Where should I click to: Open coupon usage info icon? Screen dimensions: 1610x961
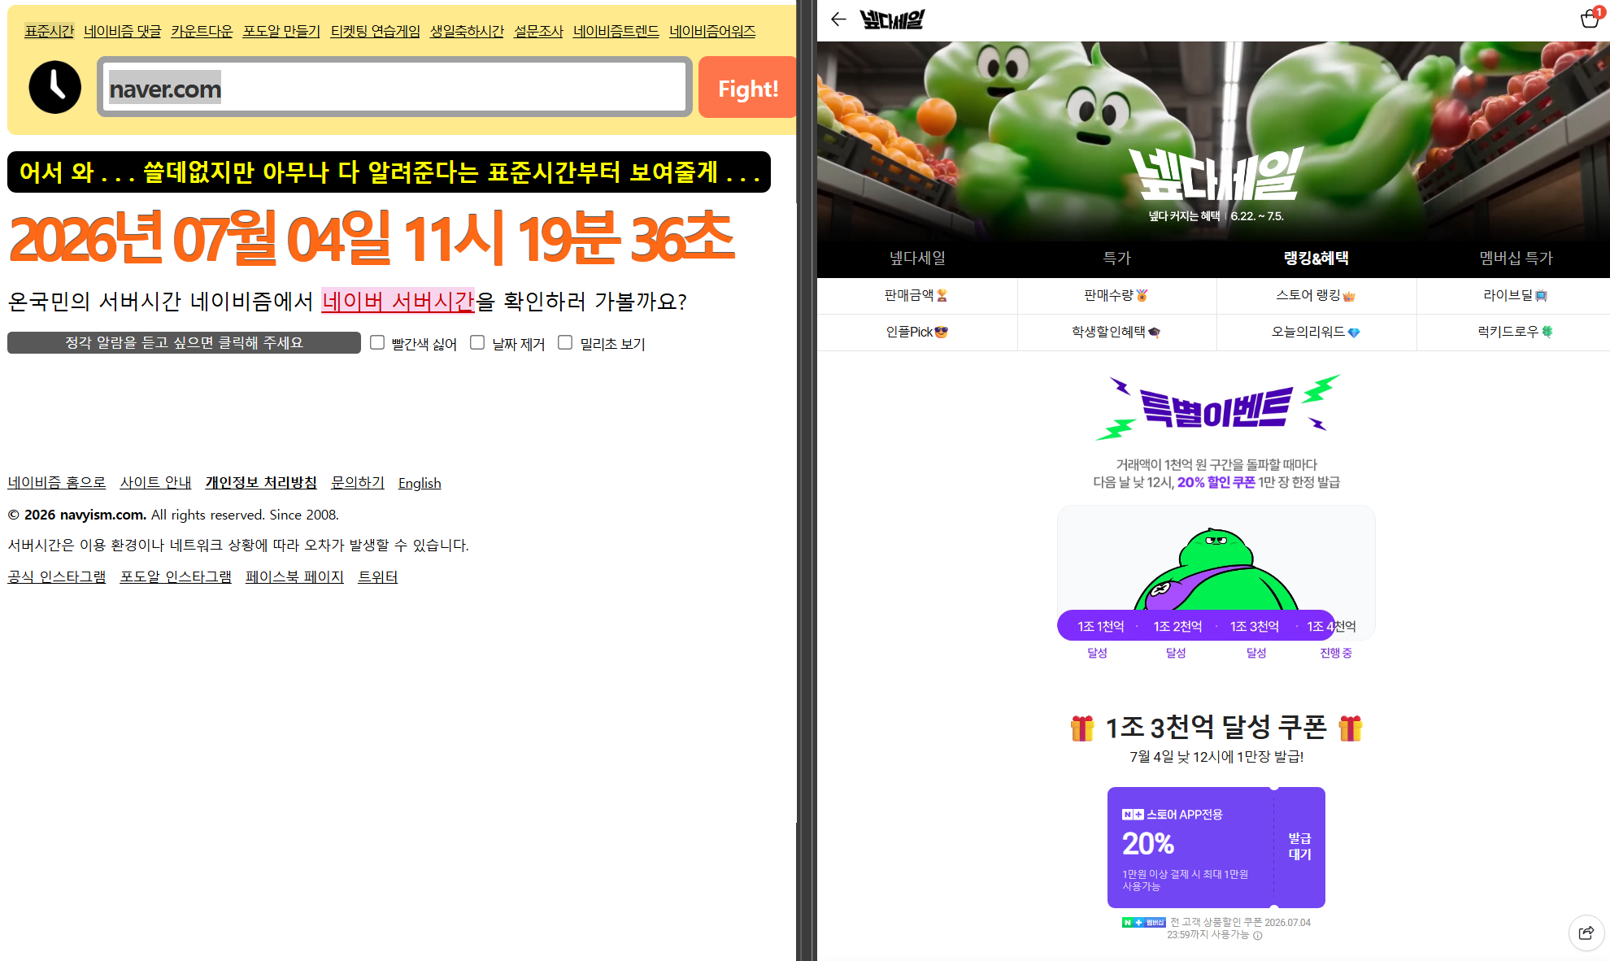1258,935
